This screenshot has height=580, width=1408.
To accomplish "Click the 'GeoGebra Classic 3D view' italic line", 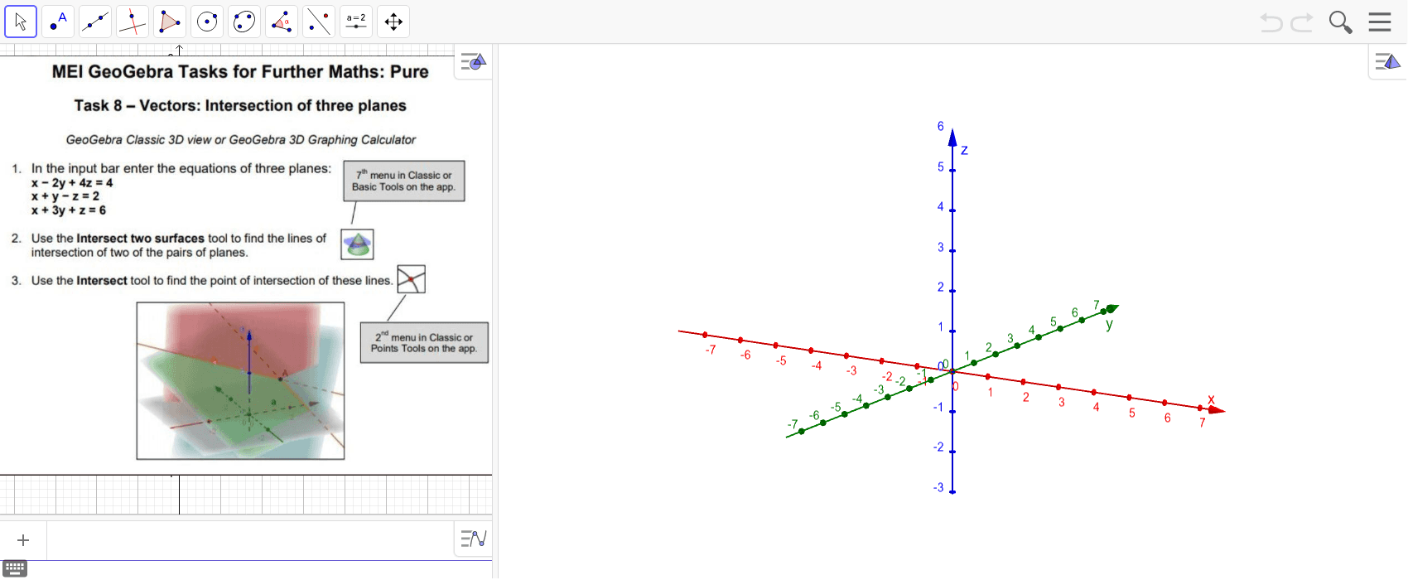I will 241,140.
